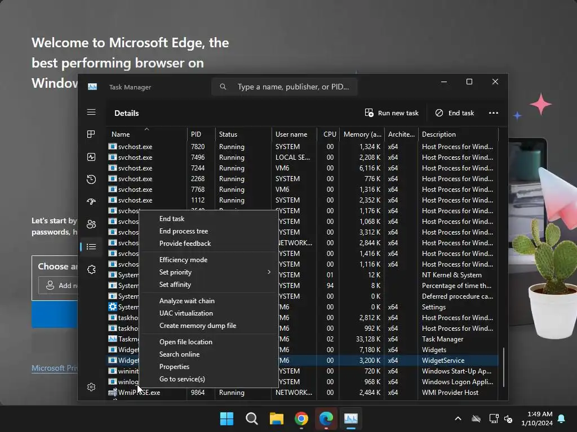The width and height of the screenshot is (577, 432).
Task: Open File Explorer from taskbar
Action: point(276,418)
